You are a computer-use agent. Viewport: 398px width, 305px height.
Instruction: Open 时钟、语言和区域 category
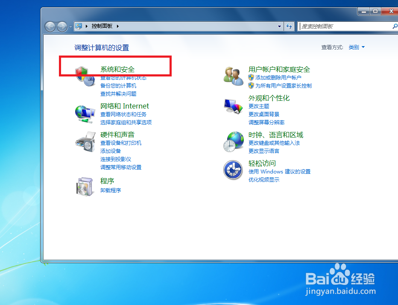[x=276, y=135]
